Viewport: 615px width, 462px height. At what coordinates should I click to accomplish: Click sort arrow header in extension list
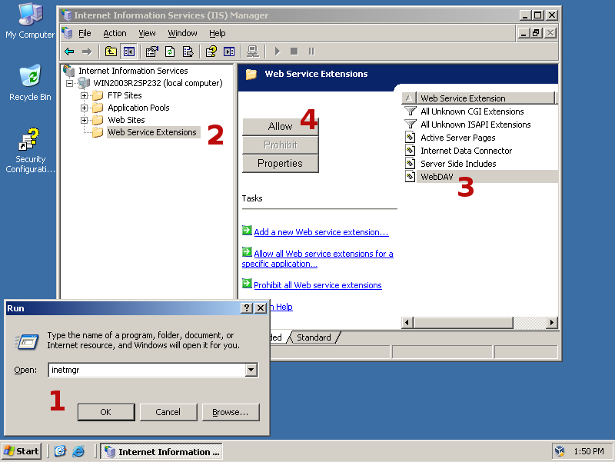coord(409,98)
